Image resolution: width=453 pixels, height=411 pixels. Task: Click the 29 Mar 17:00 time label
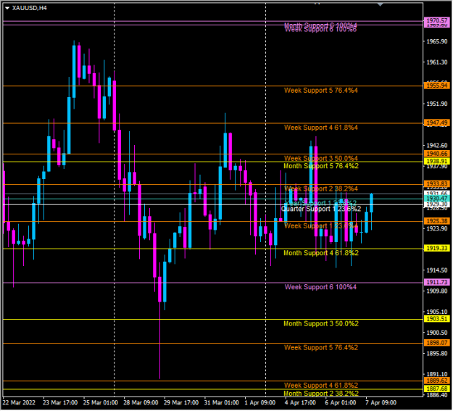tap(181, 402)
